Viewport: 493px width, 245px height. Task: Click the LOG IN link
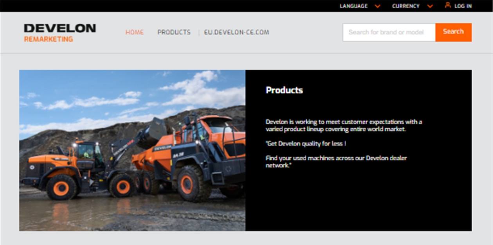tap(463, 6)
